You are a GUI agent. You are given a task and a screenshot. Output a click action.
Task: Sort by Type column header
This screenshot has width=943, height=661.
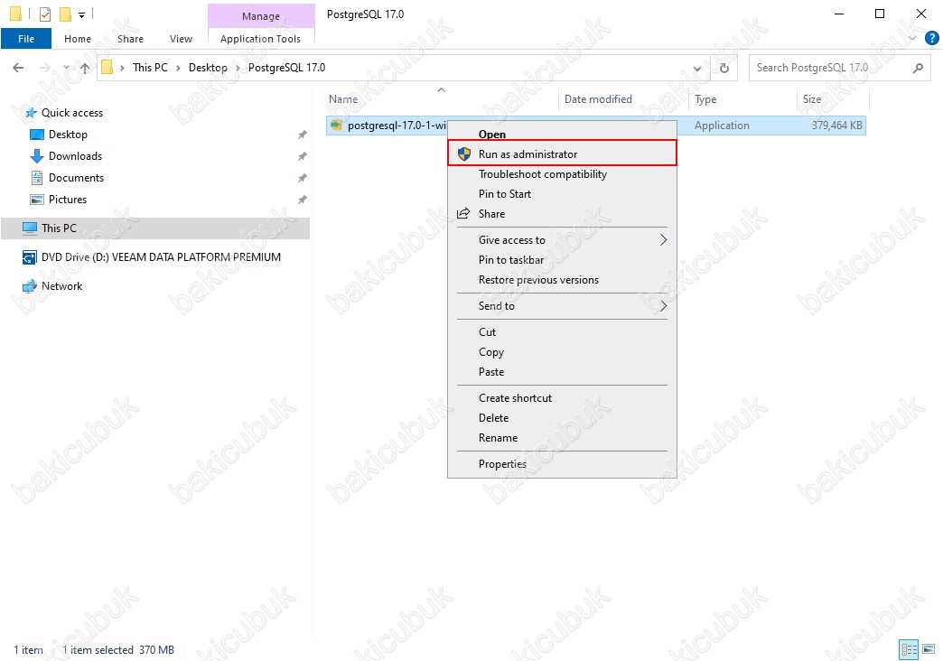[x=742, y=99]
